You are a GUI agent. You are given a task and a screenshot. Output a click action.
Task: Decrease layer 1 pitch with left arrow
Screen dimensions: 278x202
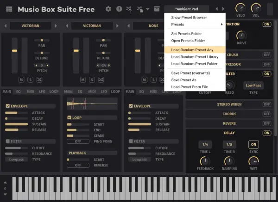tap(36, 66)
